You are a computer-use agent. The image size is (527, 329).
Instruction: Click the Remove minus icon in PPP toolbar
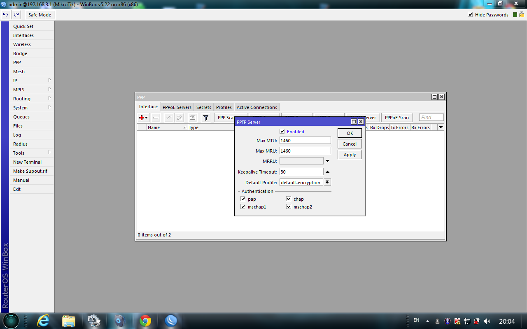[x=156, y=118]
